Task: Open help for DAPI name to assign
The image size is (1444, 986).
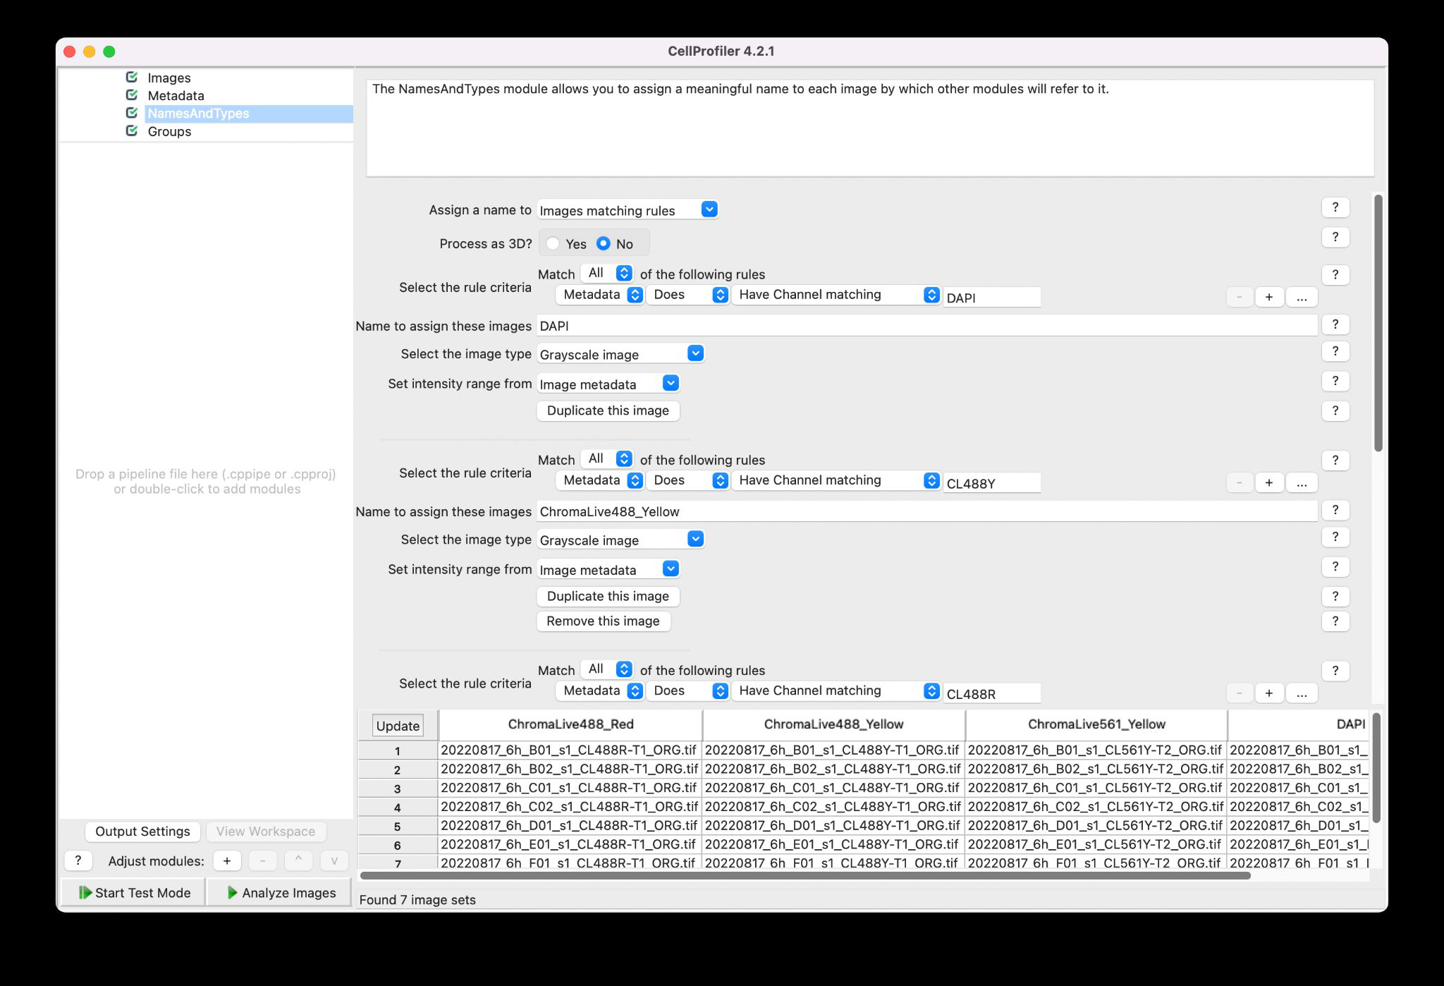Action: pos(1335,324)
